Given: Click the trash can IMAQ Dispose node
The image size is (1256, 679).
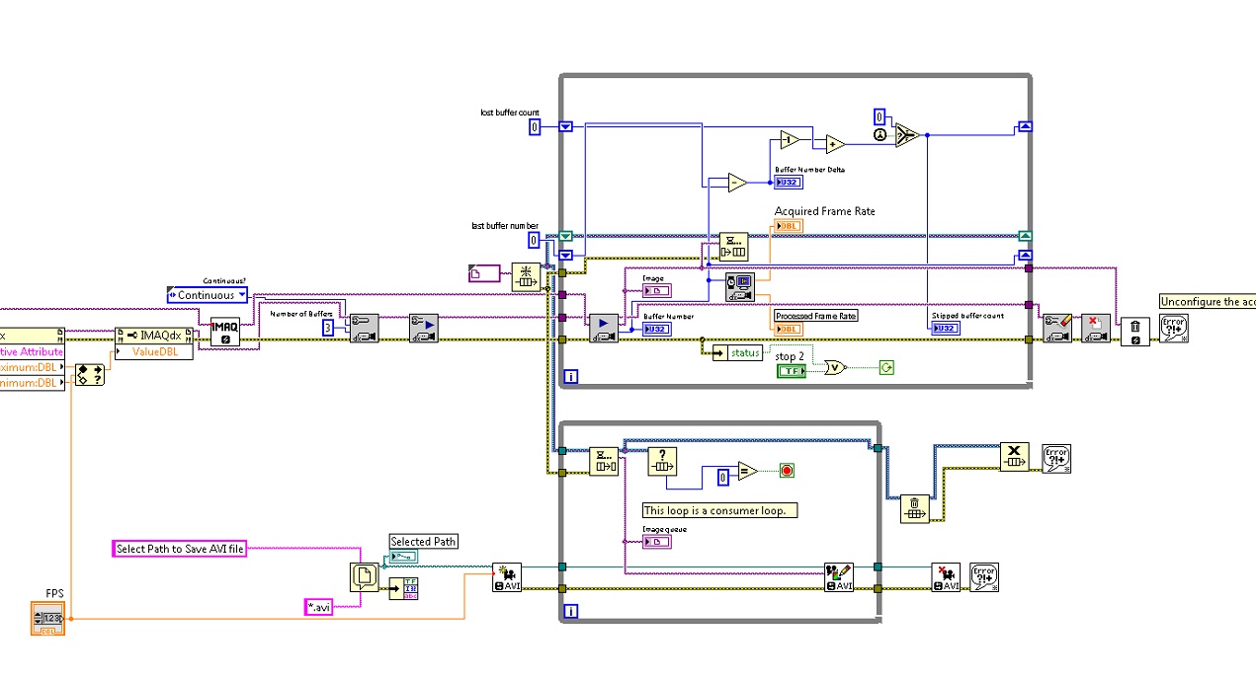Looking at the screenshot, I should point(1134,329).
